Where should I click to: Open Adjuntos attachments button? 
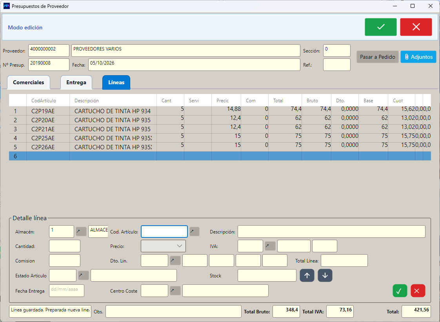(x=418, y=57)
